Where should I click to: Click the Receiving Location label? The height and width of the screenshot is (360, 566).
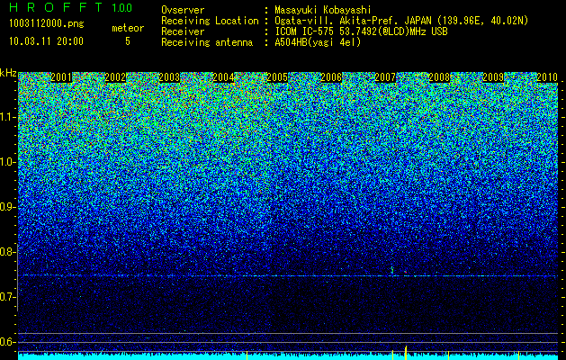(210, 21)
